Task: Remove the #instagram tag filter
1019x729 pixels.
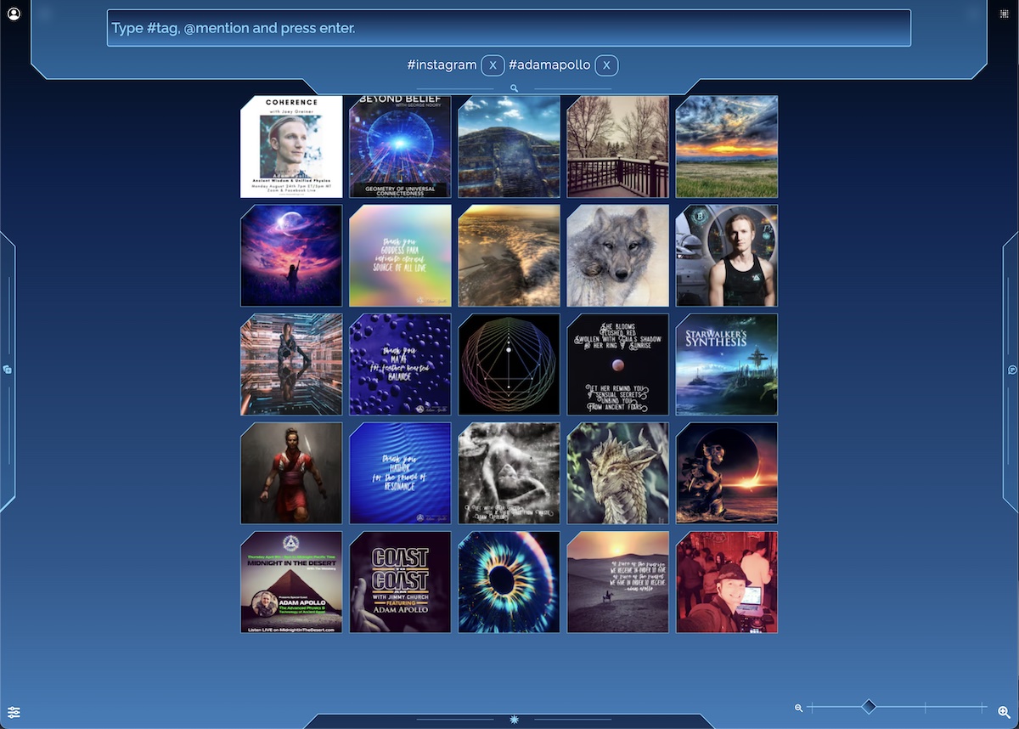Action: pyautogui.click(x=493, y=65)
